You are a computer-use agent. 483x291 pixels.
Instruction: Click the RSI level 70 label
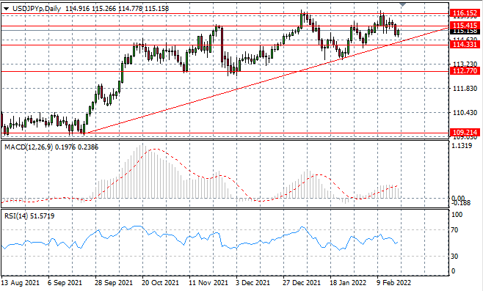[454, 229]
